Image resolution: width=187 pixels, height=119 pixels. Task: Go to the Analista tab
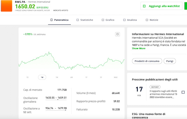tap(130, 20)
